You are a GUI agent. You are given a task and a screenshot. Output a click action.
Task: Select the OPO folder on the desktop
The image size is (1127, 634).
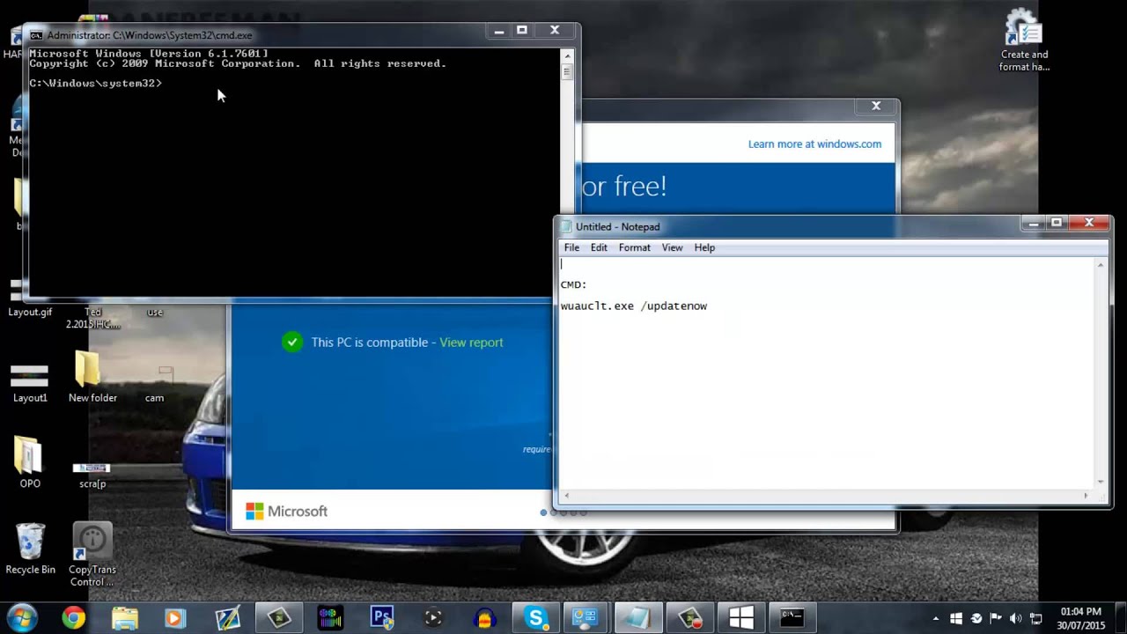pyautogui.click(x=30, y=462)
